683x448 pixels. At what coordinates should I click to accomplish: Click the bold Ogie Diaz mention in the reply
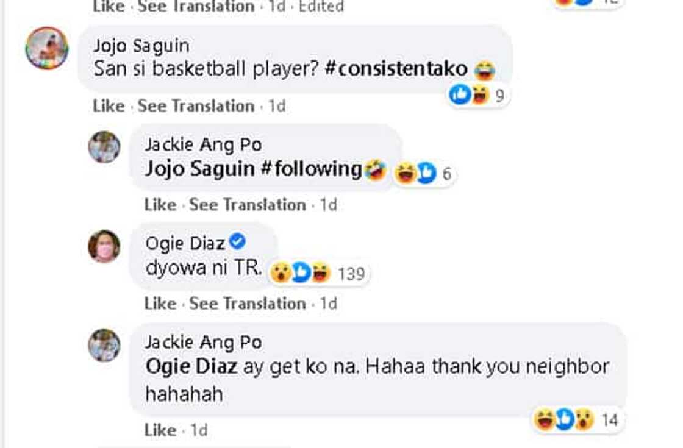(191, 366)
